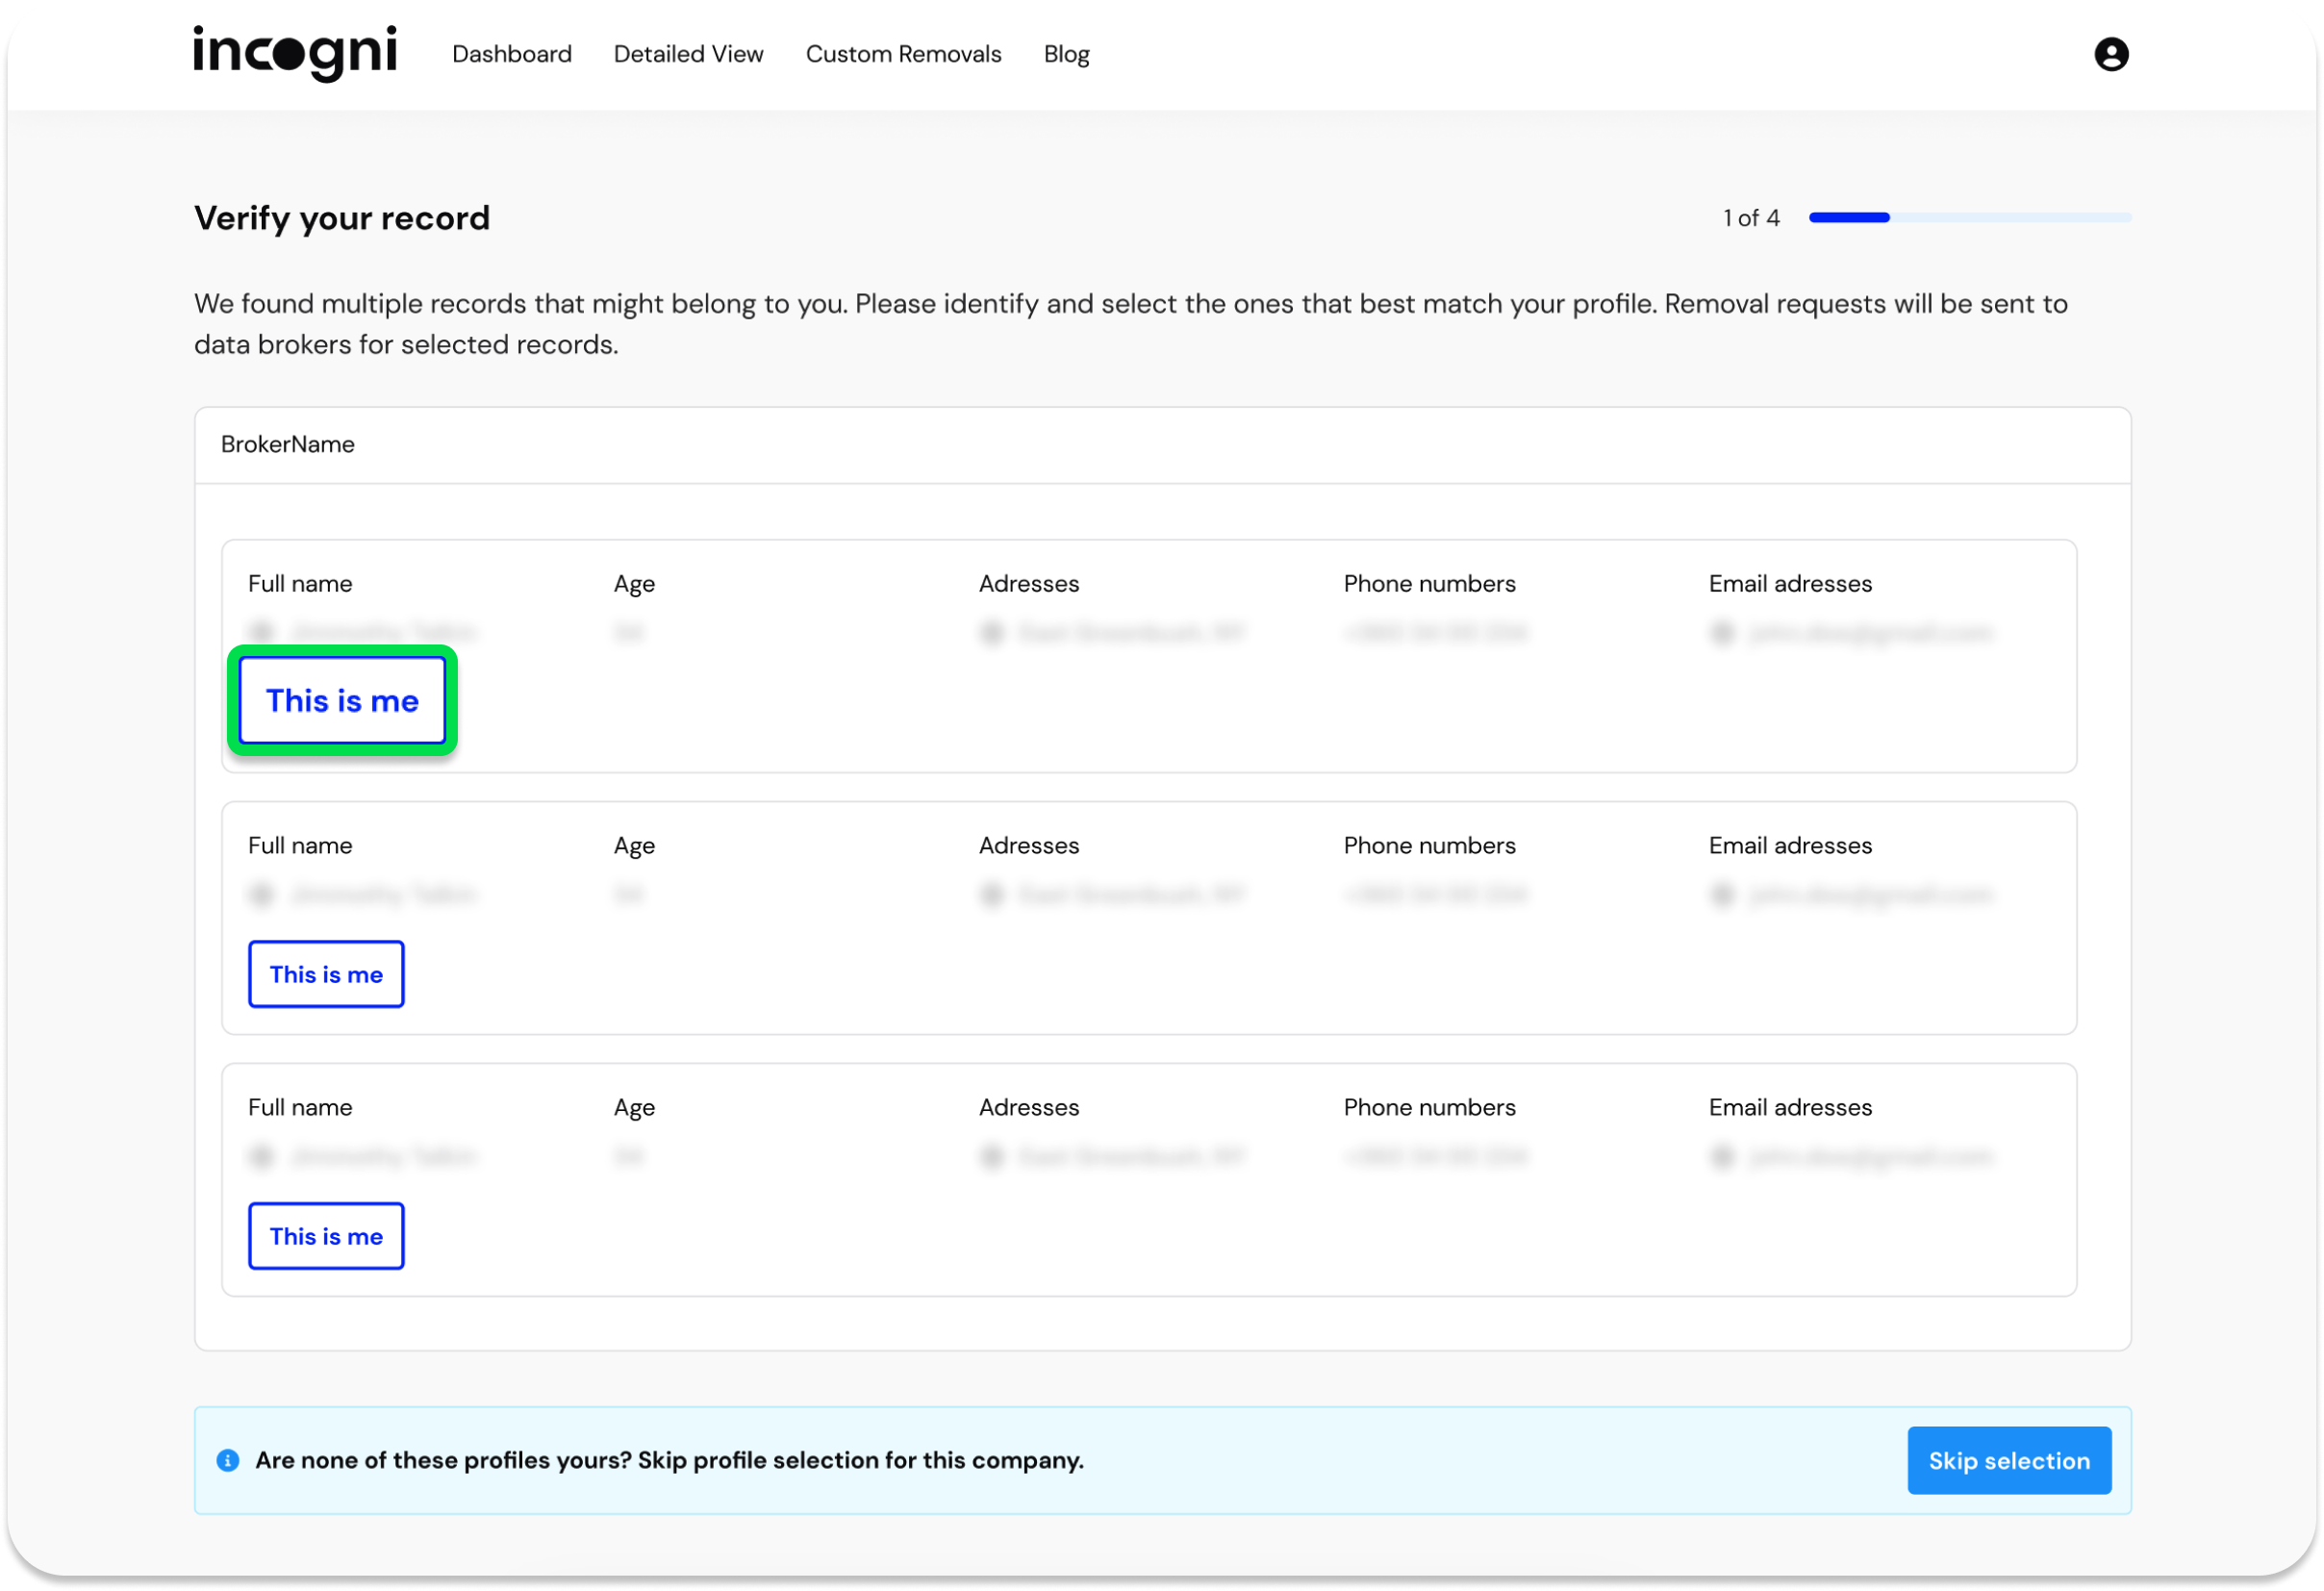Go to Detailed View
The width and height of the screenshot is (2324, 1591).
coord(688,54)
